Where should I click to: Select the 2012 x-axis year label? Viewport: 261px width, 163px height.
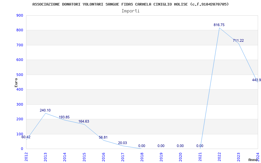(26, 156)
